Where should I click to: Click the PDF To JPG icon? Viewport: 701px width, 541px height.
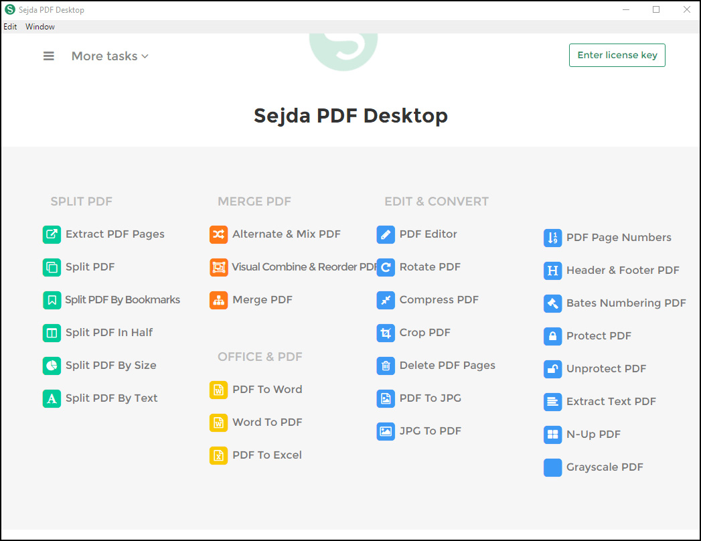[386, 398]
